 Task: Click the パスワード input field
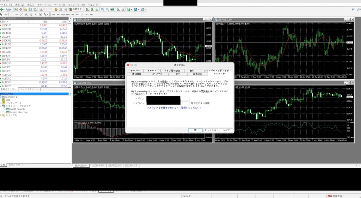click(168, 103)
